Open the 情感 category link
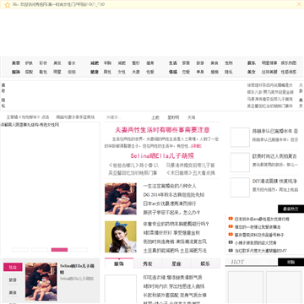Image resolution: width=304 pixels, height=304 pixels. coord(173,72)
